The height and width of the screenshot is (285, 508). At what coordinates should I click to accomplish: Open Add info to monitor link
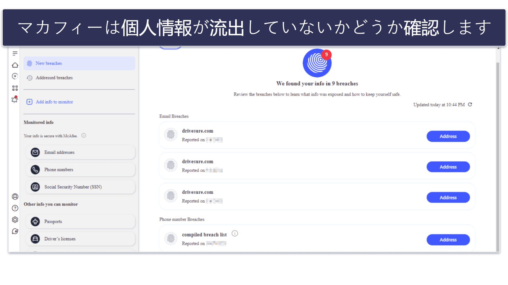54,102
